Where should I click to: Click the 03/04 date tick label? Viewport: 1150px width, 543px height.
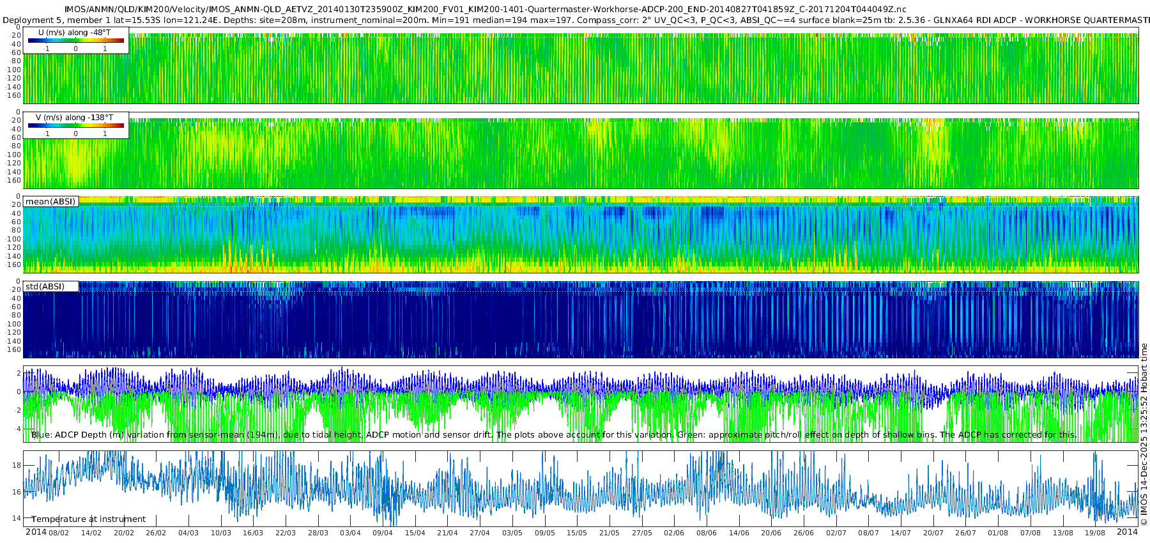pyautogui.click(x=350, y=533)
